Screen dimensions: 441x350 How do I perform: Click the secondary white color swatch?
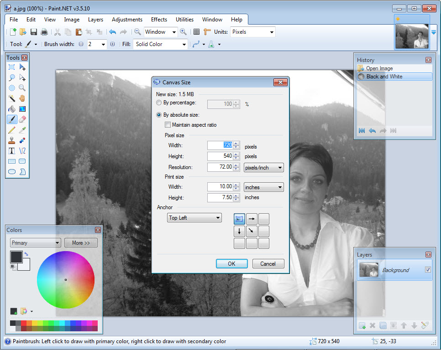(26, 266)
